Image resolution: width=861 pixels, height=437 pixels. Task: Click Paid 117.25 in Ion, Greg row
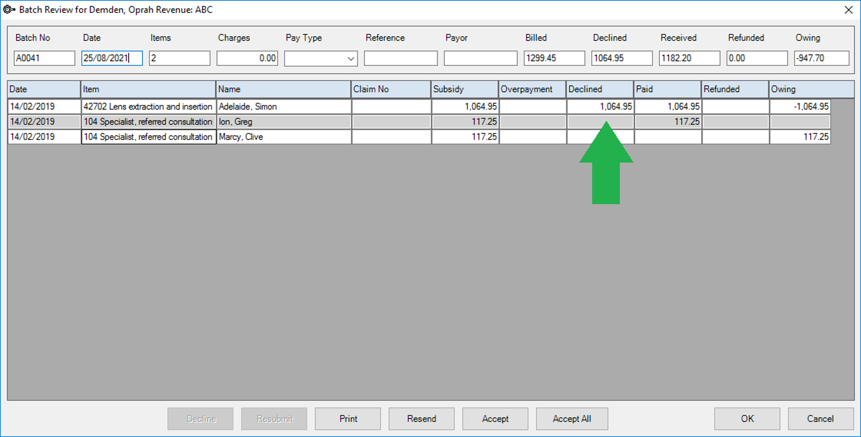click(668, 122)
